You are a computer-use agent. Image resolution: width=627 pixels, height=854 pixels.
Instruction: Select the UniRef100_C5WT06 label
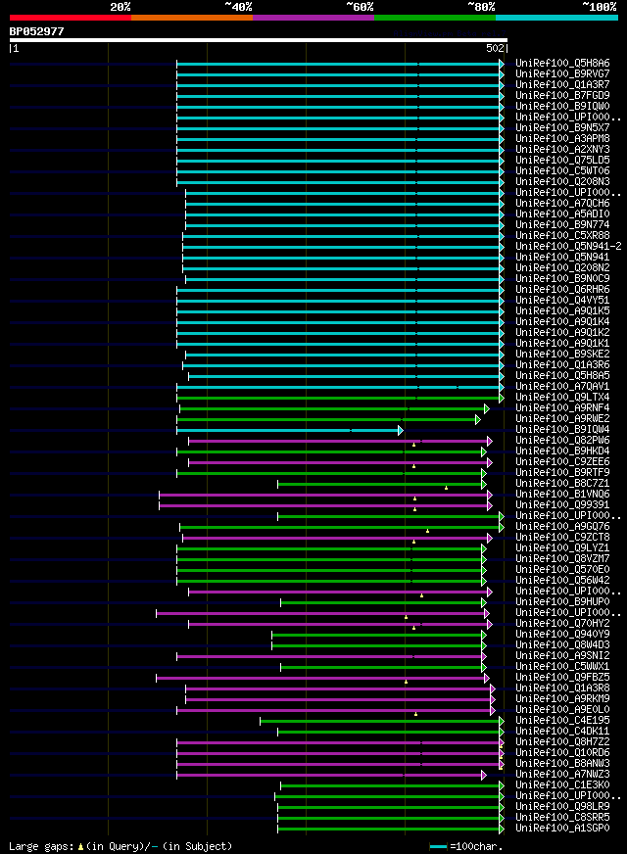[x=562, y=171]
